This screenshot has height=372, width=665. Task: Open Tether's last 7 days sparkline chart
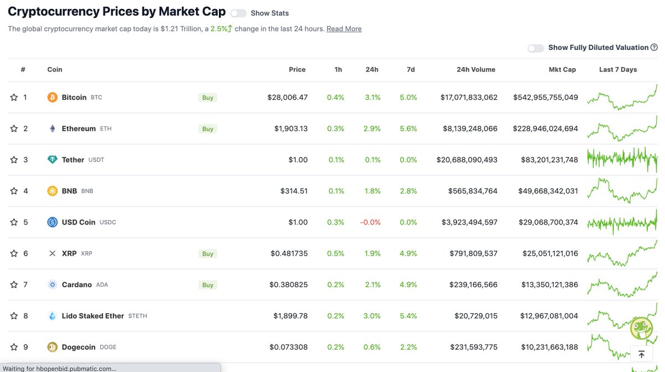point(622,160)
